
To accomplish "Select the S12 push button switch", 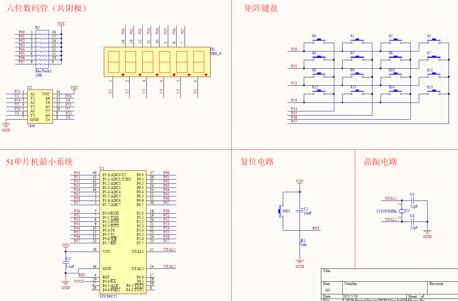I will click(319, 93).
